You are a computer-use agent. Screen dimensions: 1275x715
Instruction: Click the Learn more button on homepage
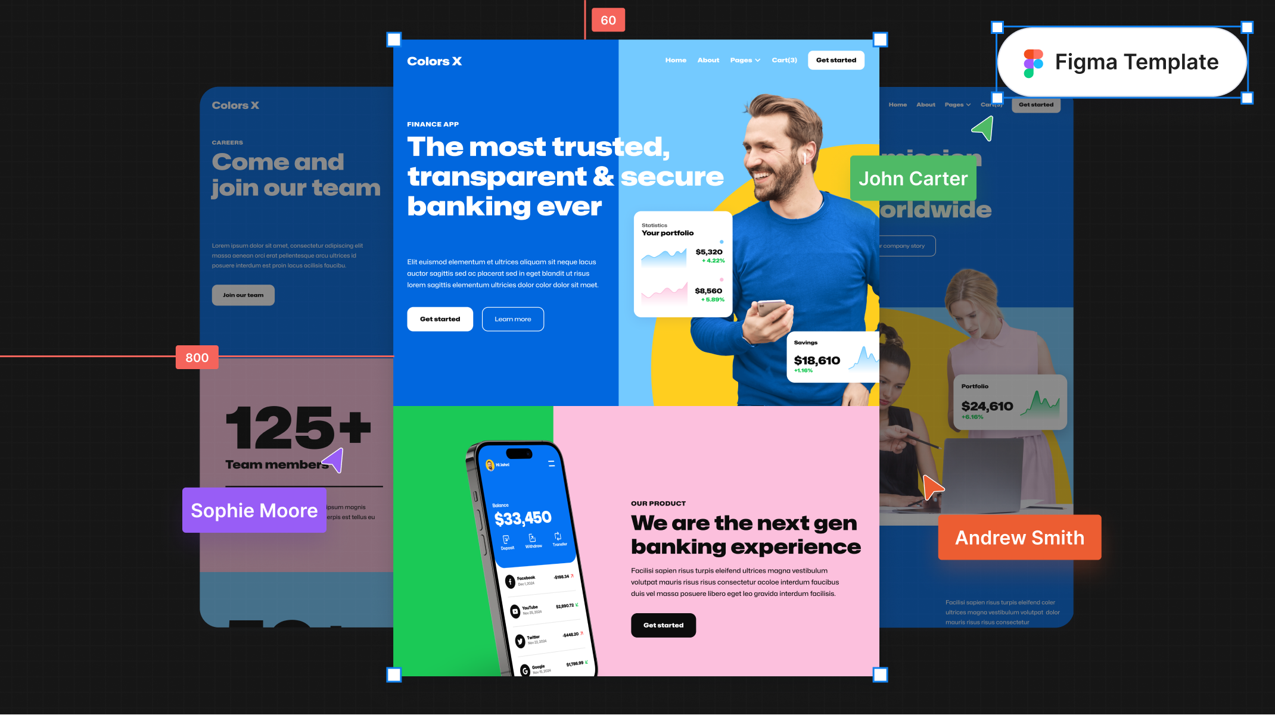[512, 319]
